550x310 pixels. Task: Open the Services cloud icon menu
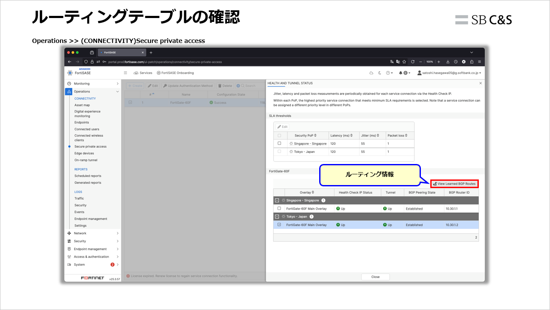point(143,73)
